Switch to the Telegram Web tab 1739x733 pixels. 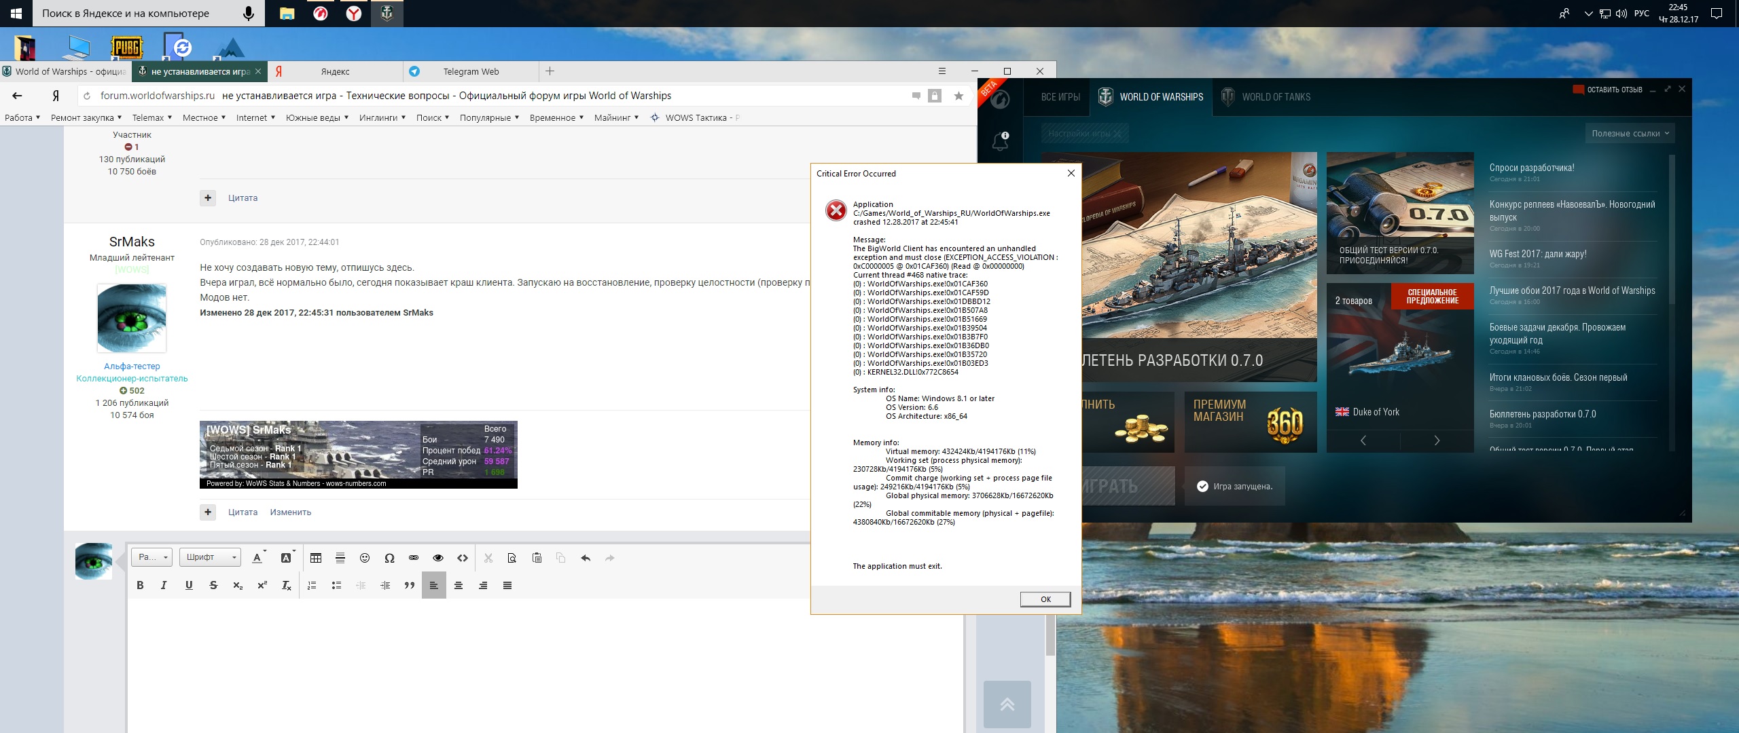pos(471,71)
